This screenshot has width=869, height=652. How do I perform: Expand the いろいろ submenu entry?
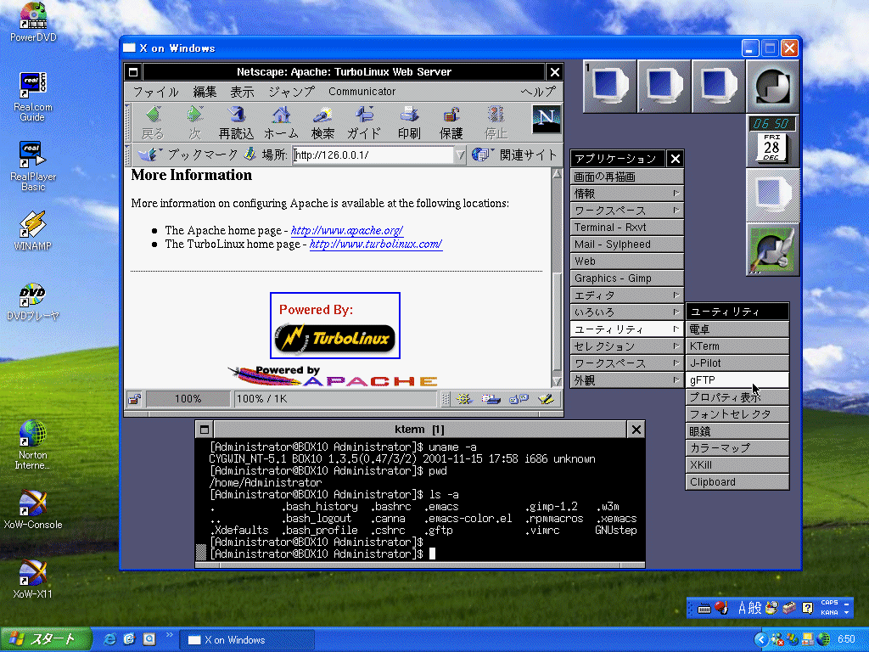(x=627, y=312)
